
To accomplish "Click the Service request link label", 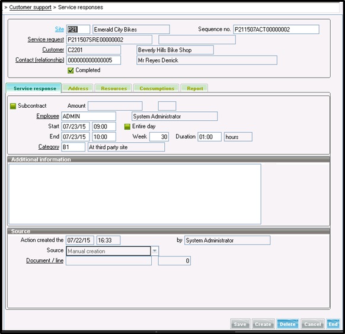I will (x=46, y=40).
